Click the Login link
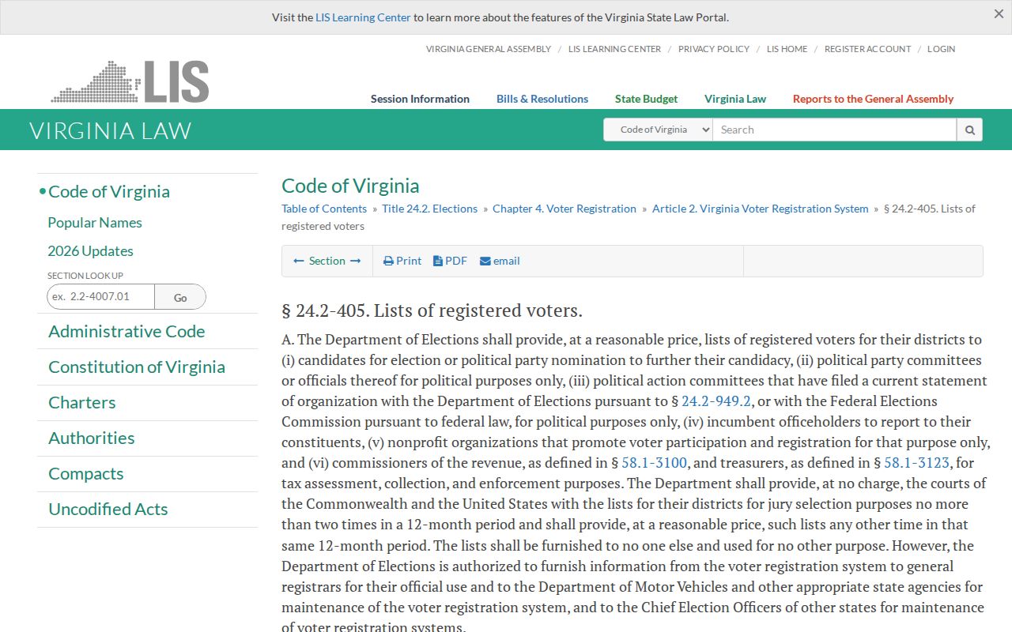1012x632 pixels. click(x=941, y=49)
